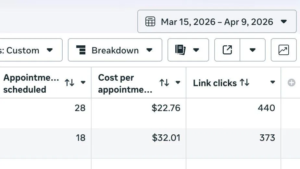Click the Export external-link icon

[x=227, y=50]
